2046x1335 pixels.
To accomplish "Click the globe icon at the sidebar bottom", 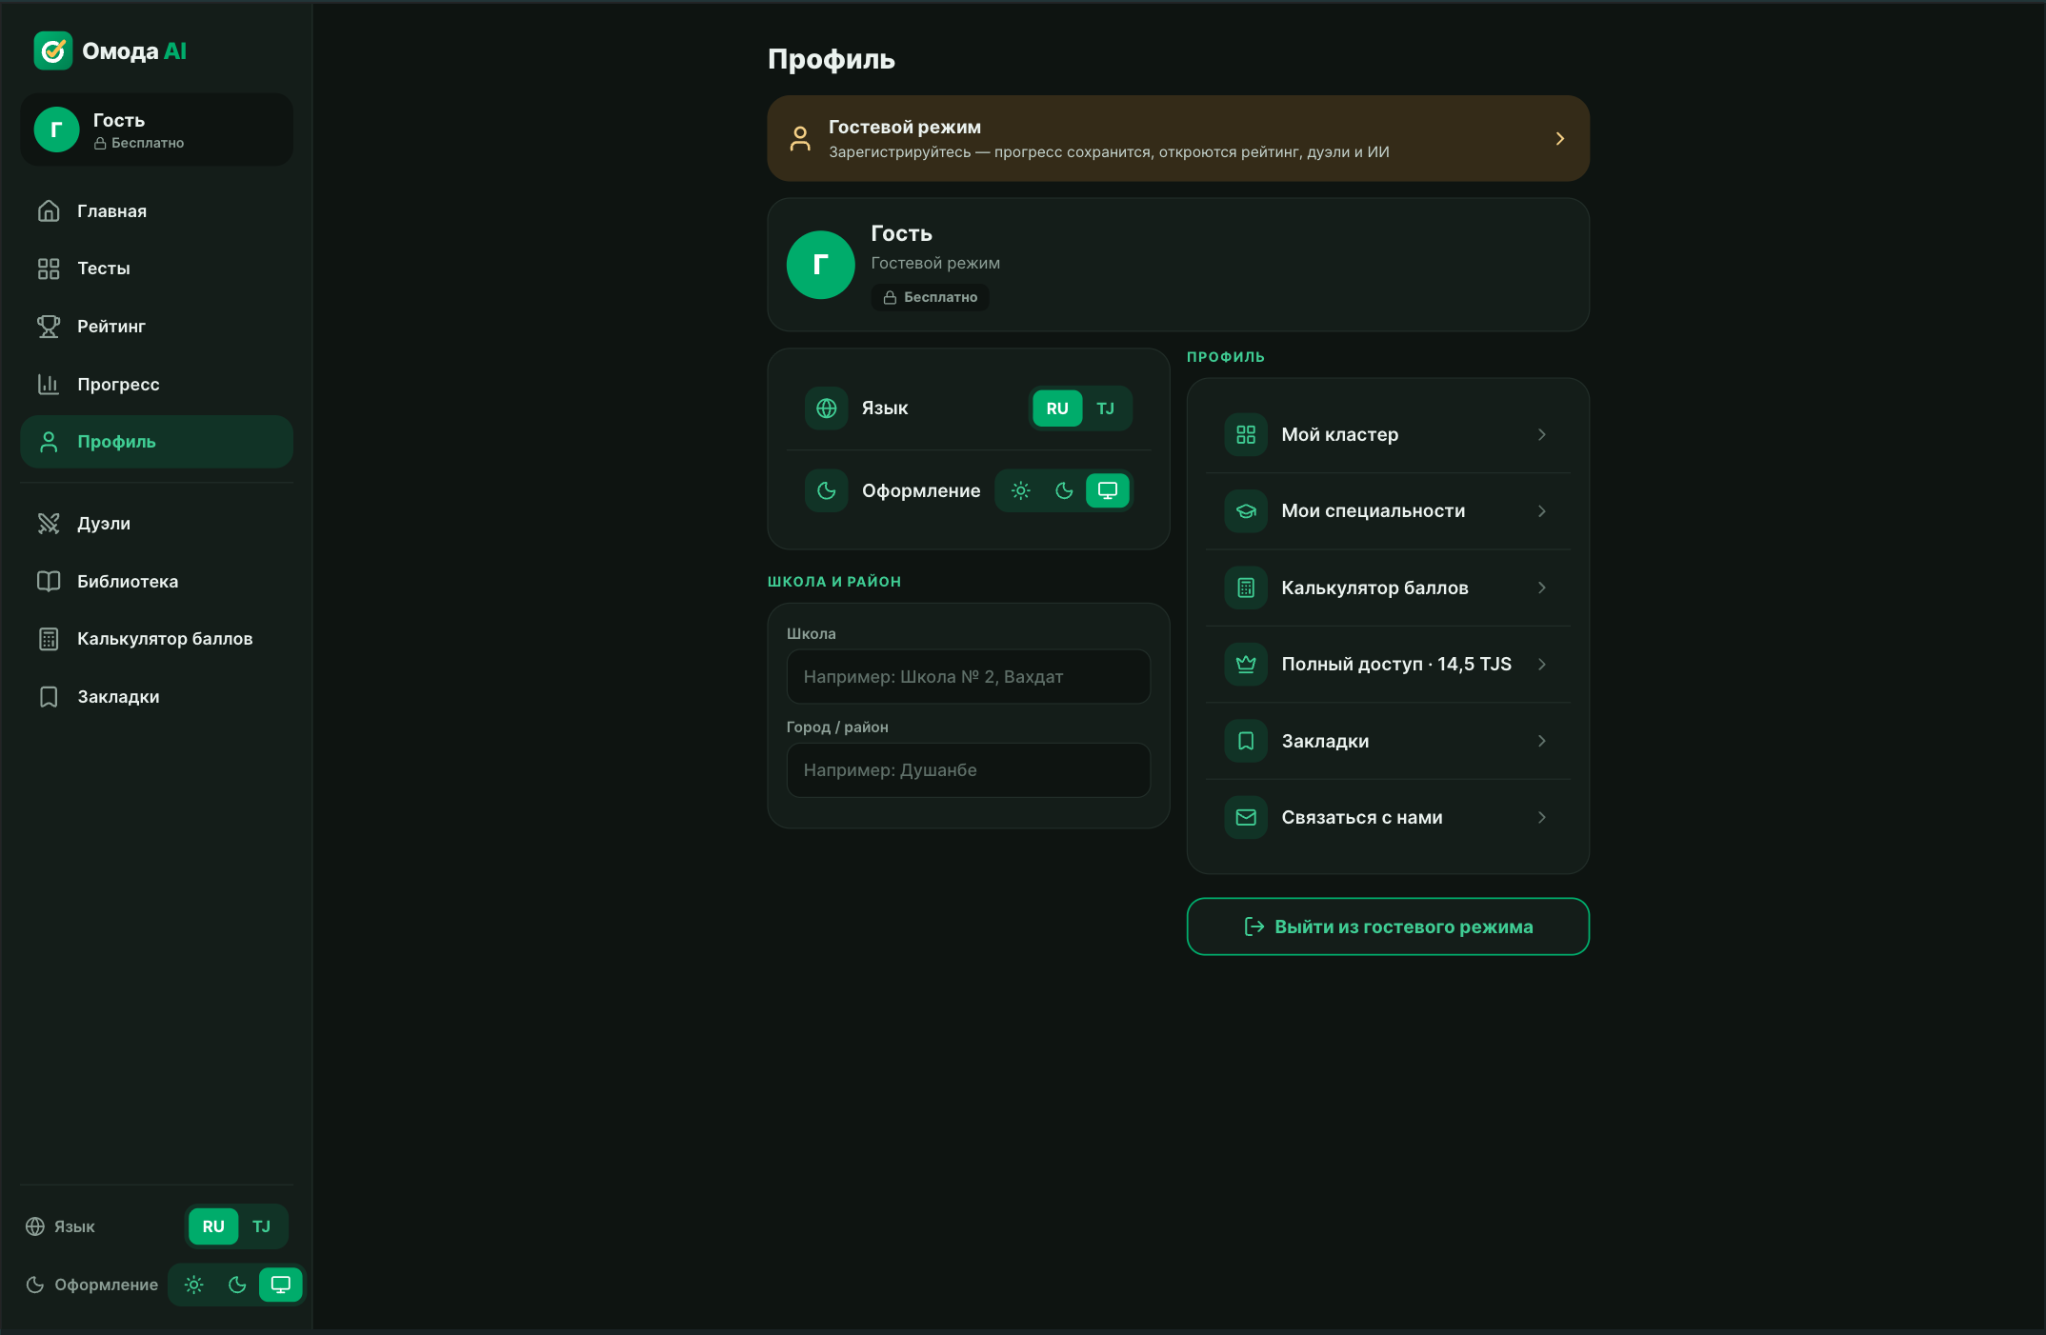I will click(x=35, y=1226).
